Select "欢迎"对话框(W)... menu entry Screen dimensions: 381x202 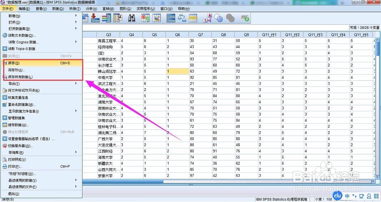[x=42, y=174]
